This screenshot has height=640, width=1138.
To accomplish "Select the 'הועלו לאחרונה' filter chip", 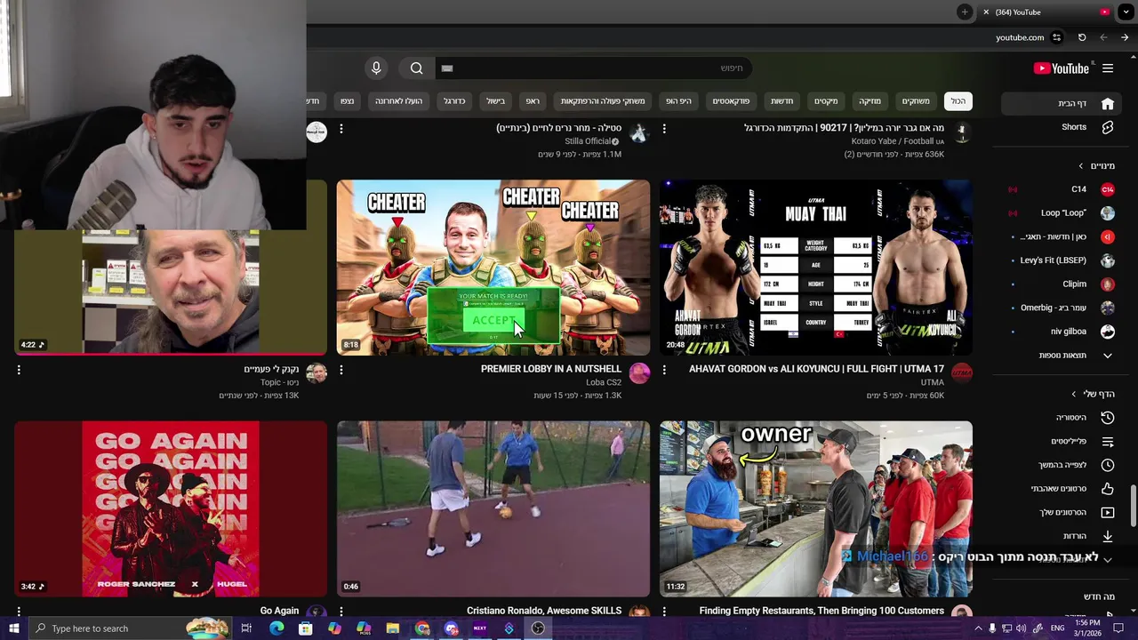I will tap(398, 101).
